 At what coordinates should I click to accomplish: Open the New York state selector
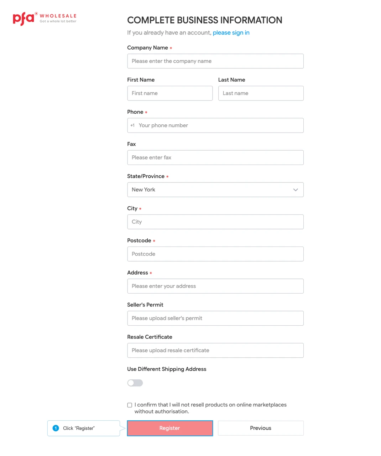point(215,190)
